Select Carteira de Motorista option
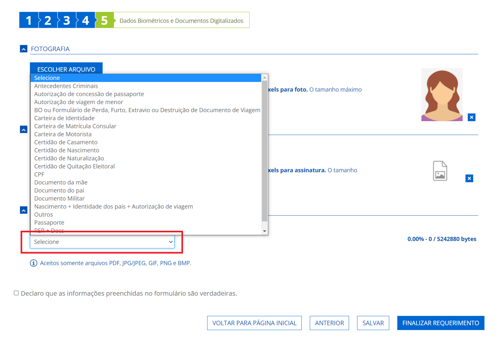 [x=146, y=134]
